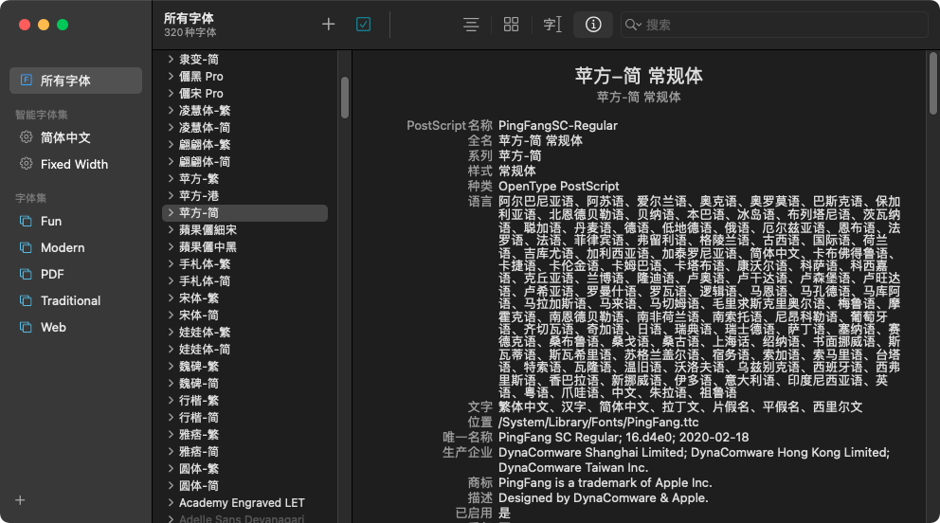Toggle the enable font checkbox in toolbar

click(x=363, y=25)
